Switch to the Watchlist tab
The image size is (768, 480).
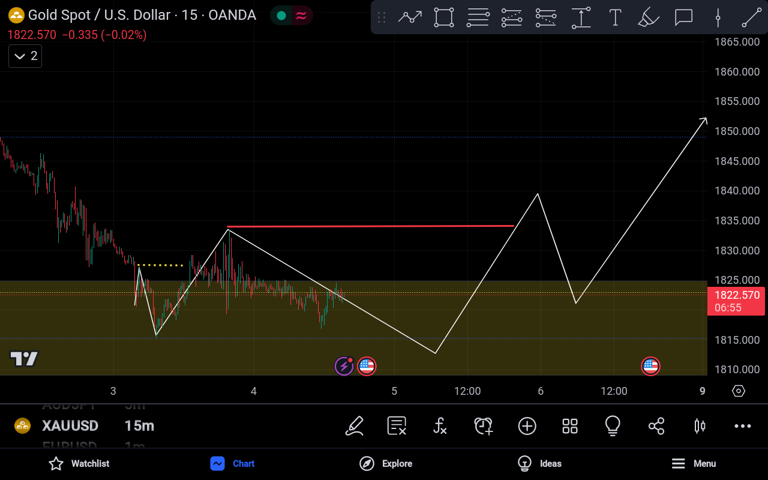[x=79, y=463]
